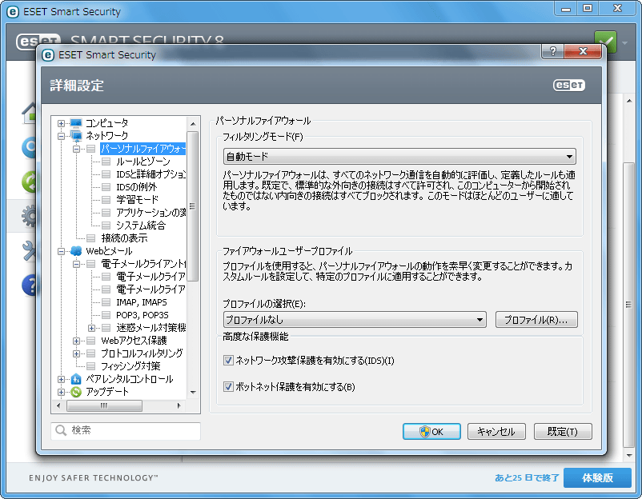Viewport: 642px width, 499px height.
Task: Open the scan magnifier icon in main window sidebar
Action: tap(29, 148)
